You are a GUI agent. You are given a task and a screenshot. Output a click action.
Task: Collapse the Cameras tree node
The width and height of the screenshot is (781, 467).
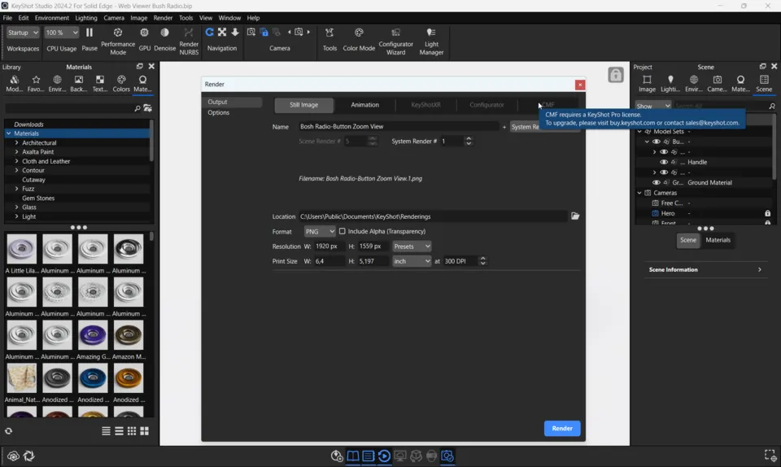pyautogui.click(x=639, y=193)
